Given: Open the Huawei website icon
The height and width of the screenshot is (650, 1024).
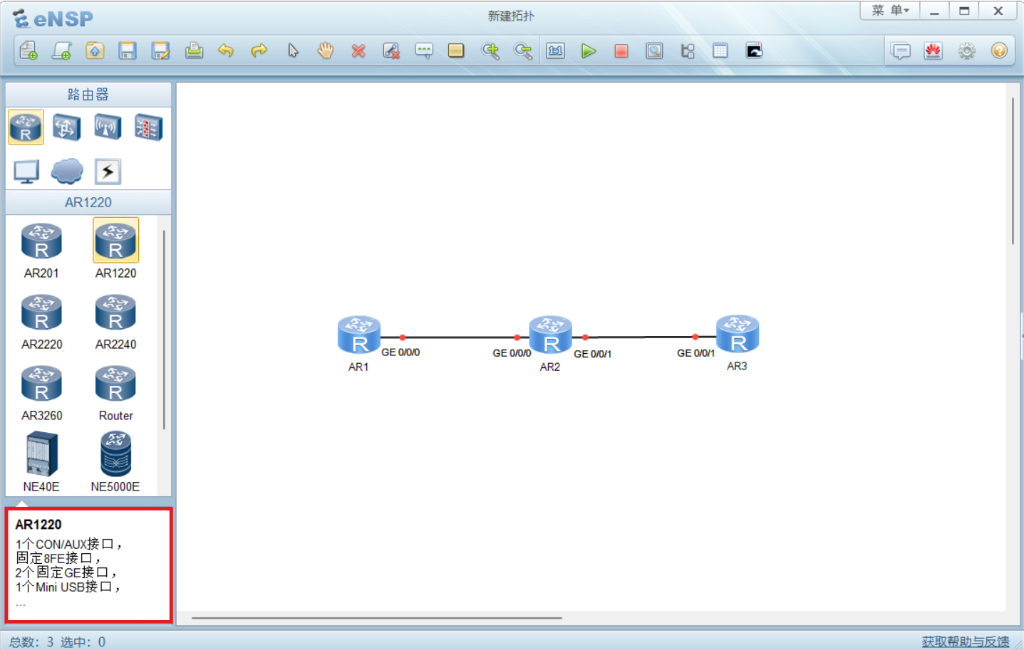Looking at the screenshot, I should [x=934, y=51].
